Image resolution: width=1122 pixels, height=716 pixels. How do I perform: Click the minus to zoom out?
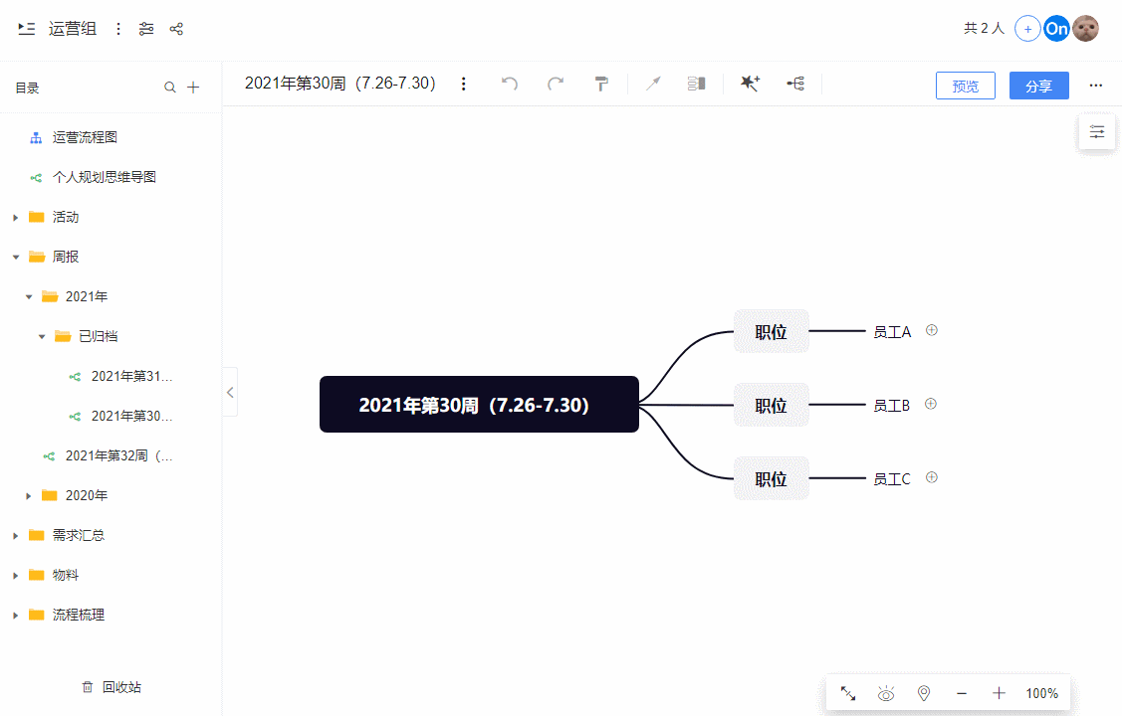coord(961,693)
